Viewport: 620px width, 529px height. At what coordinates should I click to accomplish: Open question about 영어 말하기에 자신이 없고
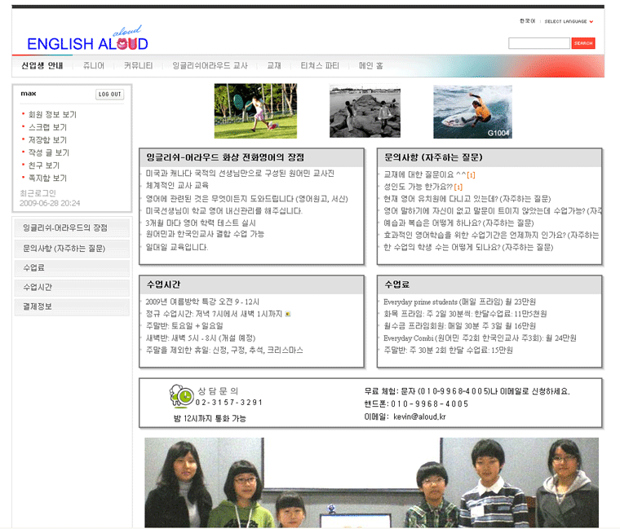tap(492, 211)
